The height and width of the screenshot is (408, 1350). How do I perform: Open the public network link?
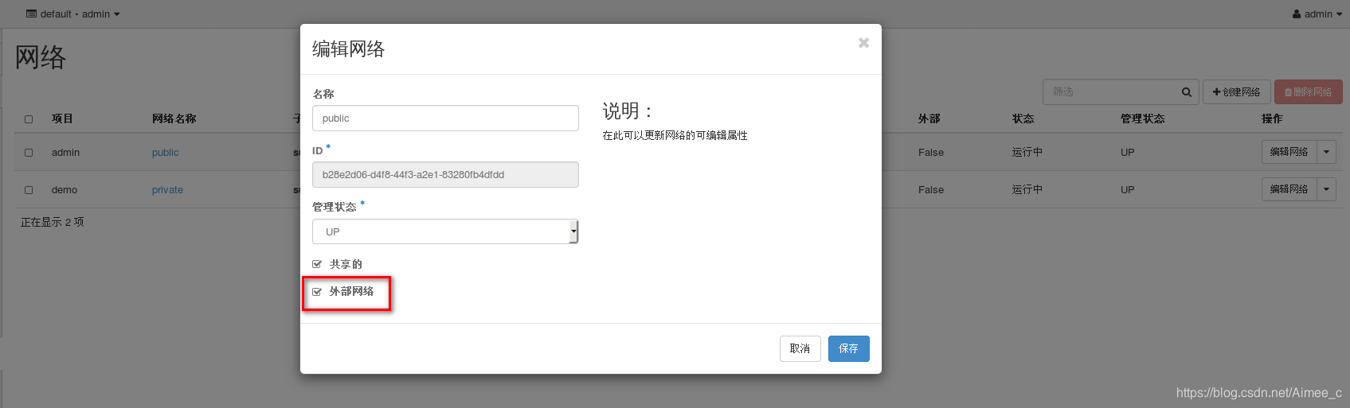[166, 153]
